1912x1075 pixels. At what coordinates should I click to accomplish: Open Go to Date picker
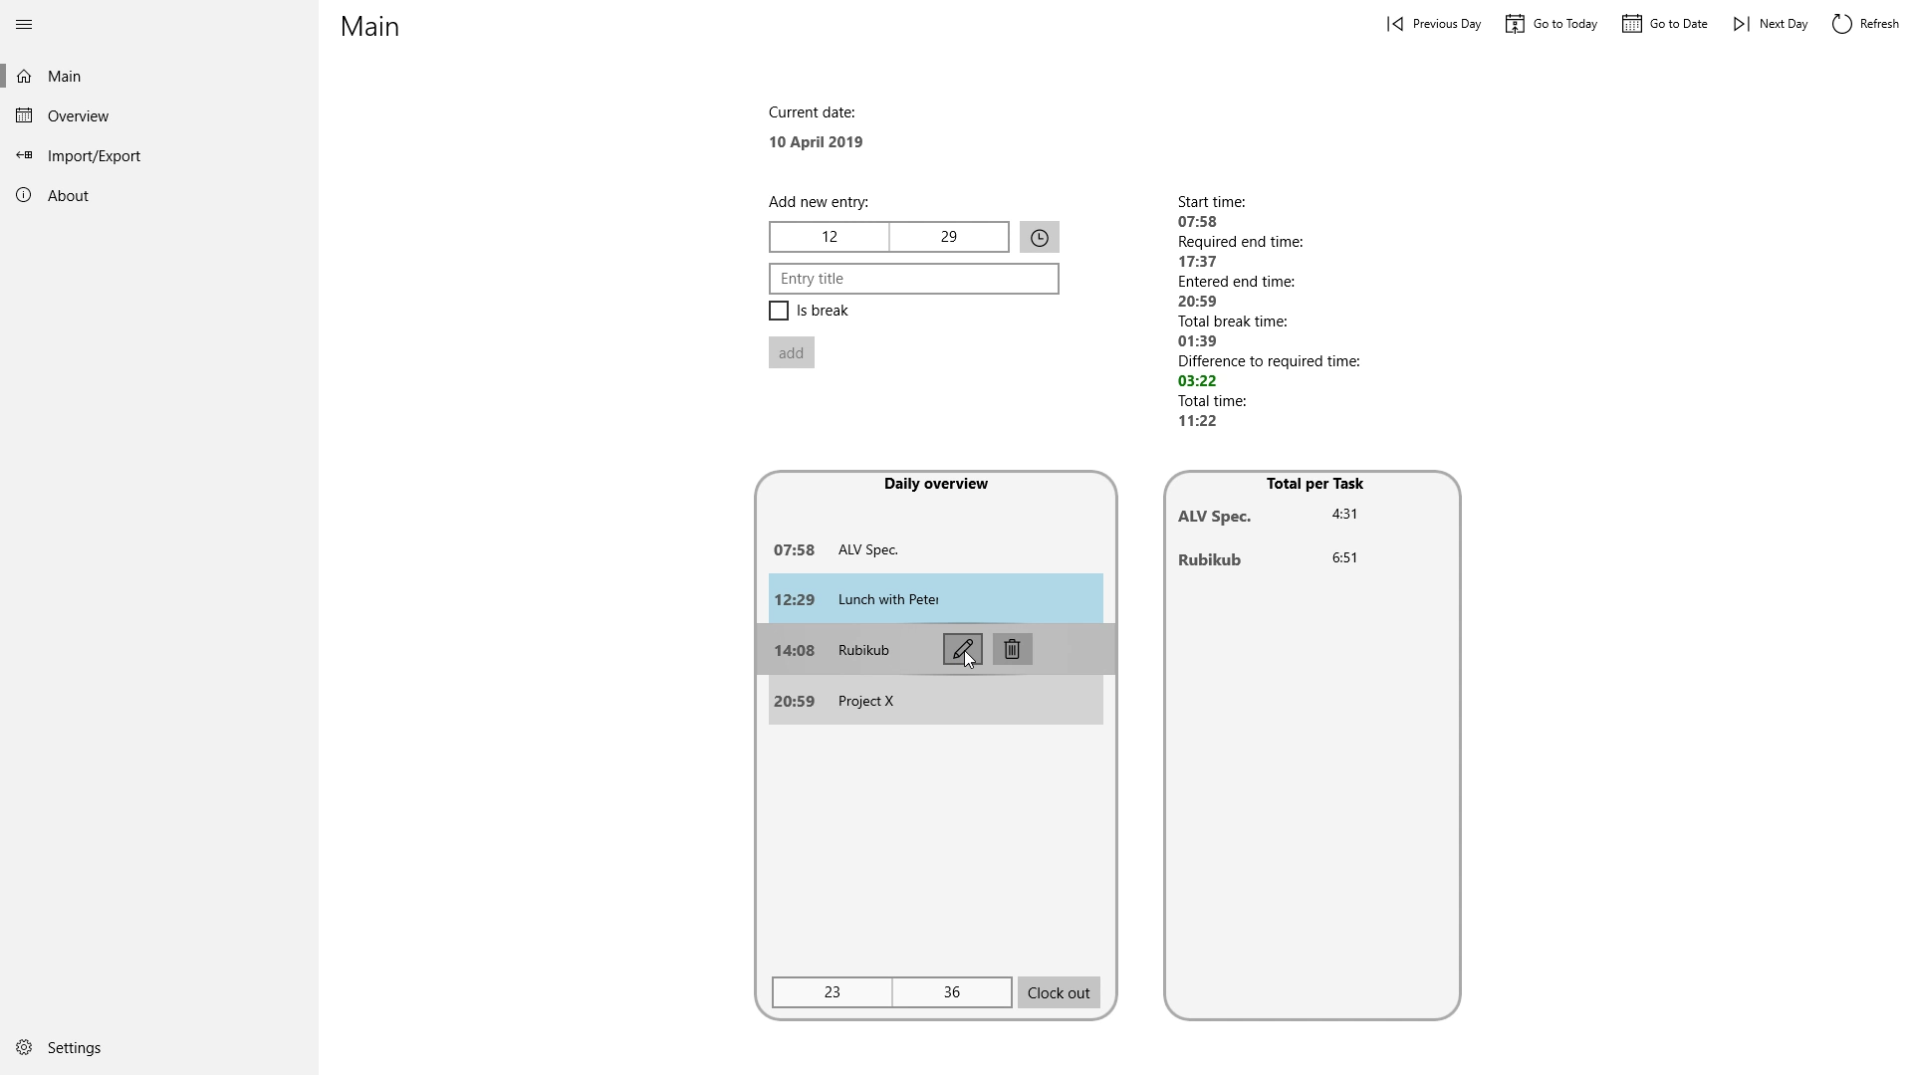point(1665,24)
